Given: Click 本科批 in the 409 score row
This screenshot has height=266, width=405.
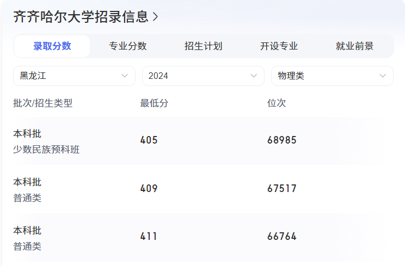Looking at the screenshot, I should pyautogui.click(x=27, y=182).
